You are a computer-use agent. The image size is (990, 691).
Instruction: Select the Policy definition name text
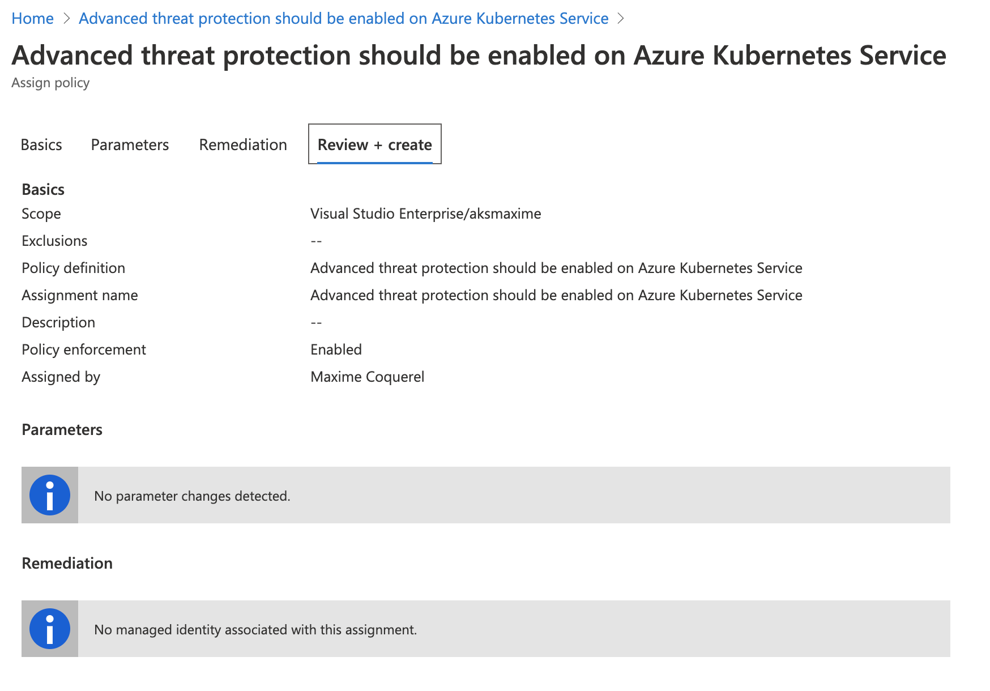tap(556, 268)
